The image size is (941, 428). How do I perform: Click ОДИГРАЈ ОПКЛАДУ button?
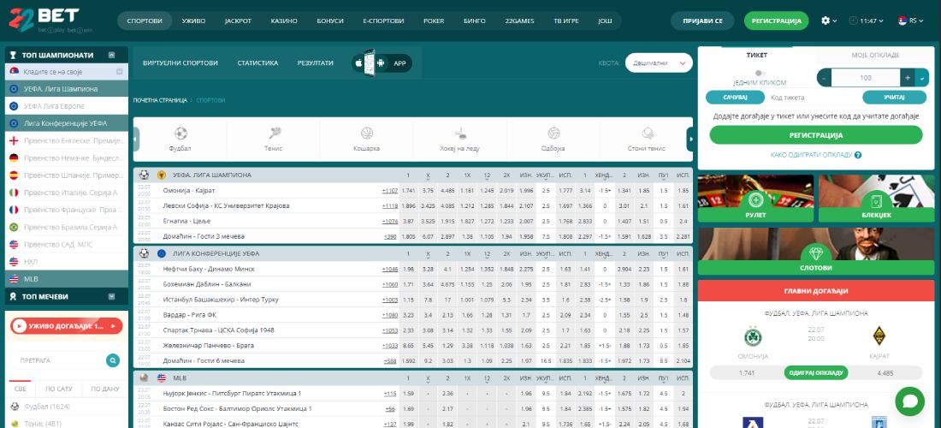click(815, 372)
